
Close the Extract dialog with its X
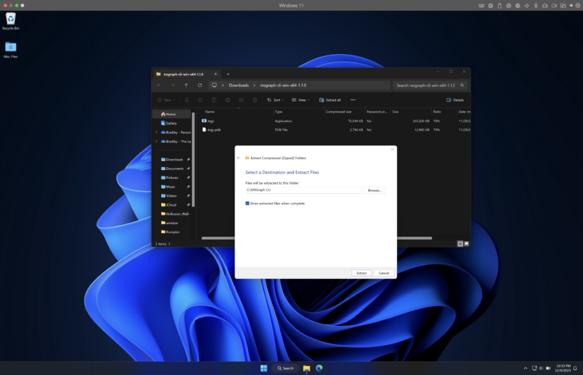pyautogui.click(x=392, y=149)
